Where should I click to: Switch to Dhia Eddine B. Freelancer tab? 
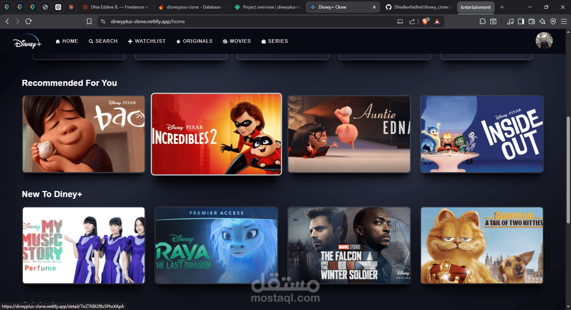tap(116, 7)
